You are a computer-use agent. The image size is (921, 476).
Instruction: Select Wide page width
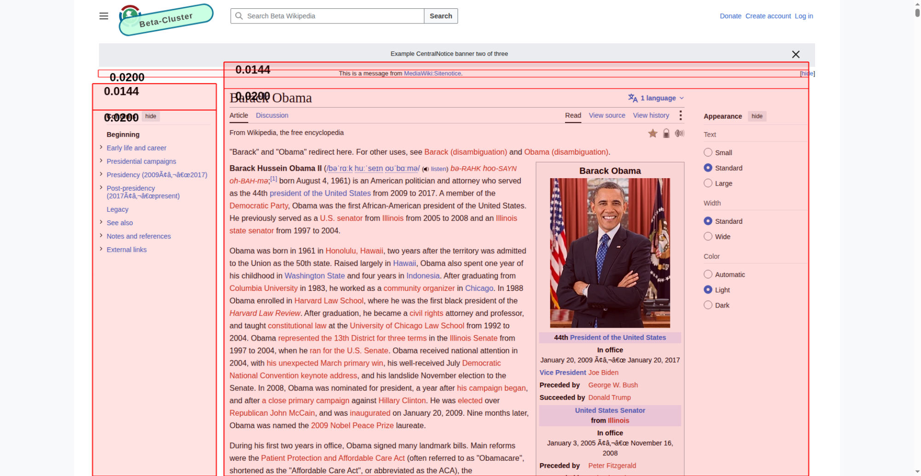pyautogui.click(x=708, y=237)
